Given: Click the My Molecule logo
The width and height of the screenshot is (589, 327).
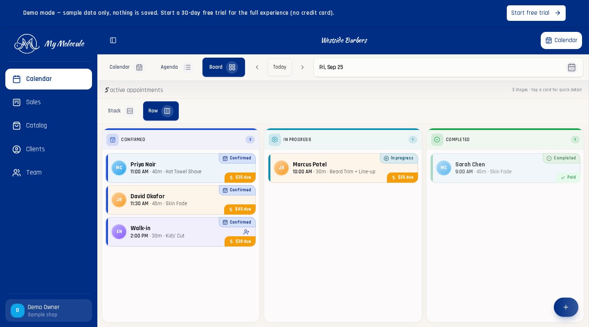Looking at the screenshot, I should [49, 44].
